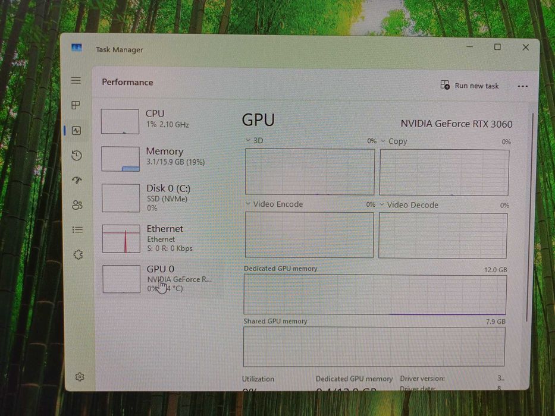Click the SSD (NVMe) disk text

tap(167, 199)
